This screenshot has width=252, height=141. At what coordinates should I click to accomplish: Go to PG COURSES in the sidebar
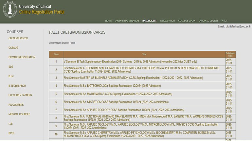(16, 105)
